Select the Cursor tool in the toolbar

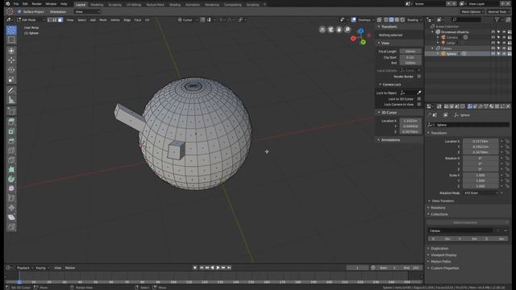[11, 31]
